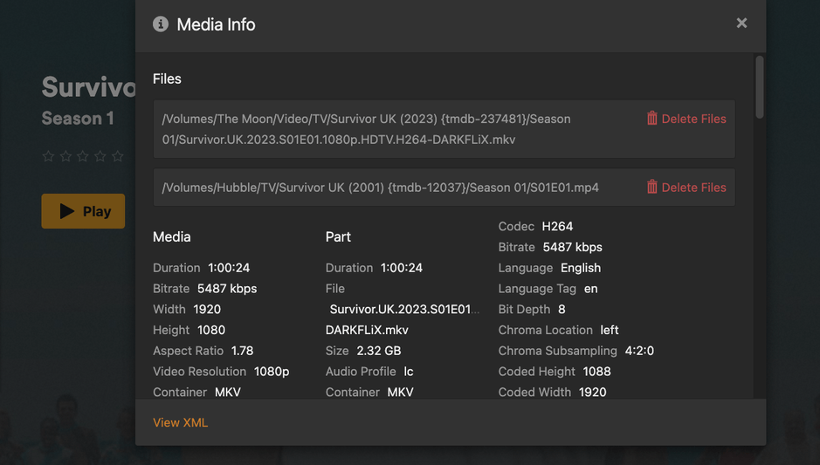Choose the fifth rating star
This screenshot has width=820, height=465.
coord(118,156)
